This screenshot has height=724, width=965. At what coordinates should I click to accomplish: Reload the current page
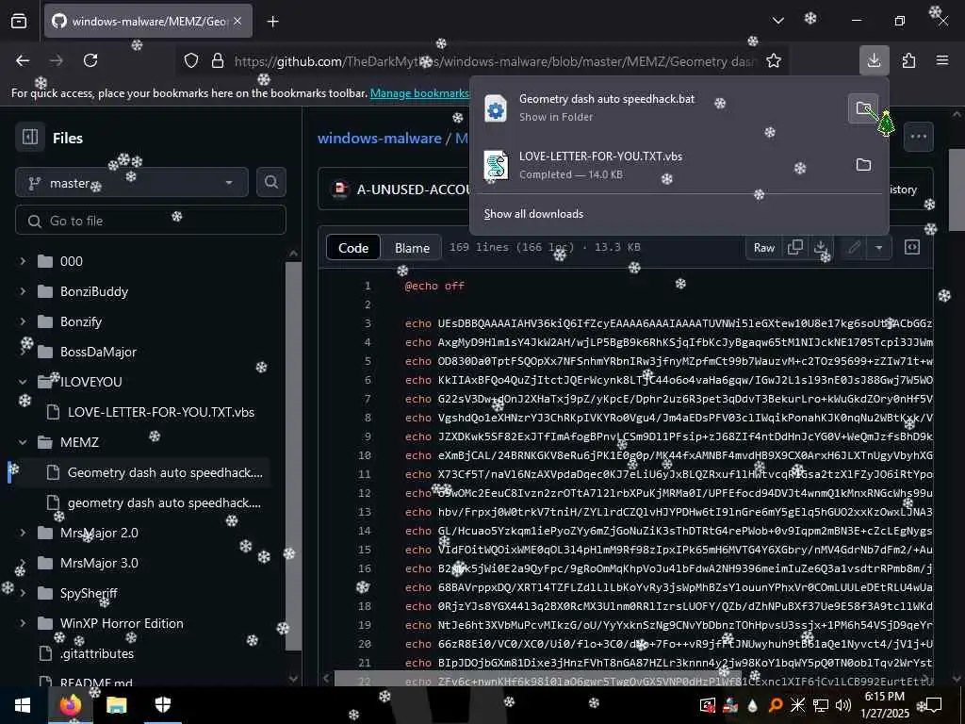(x=90, y=60)
